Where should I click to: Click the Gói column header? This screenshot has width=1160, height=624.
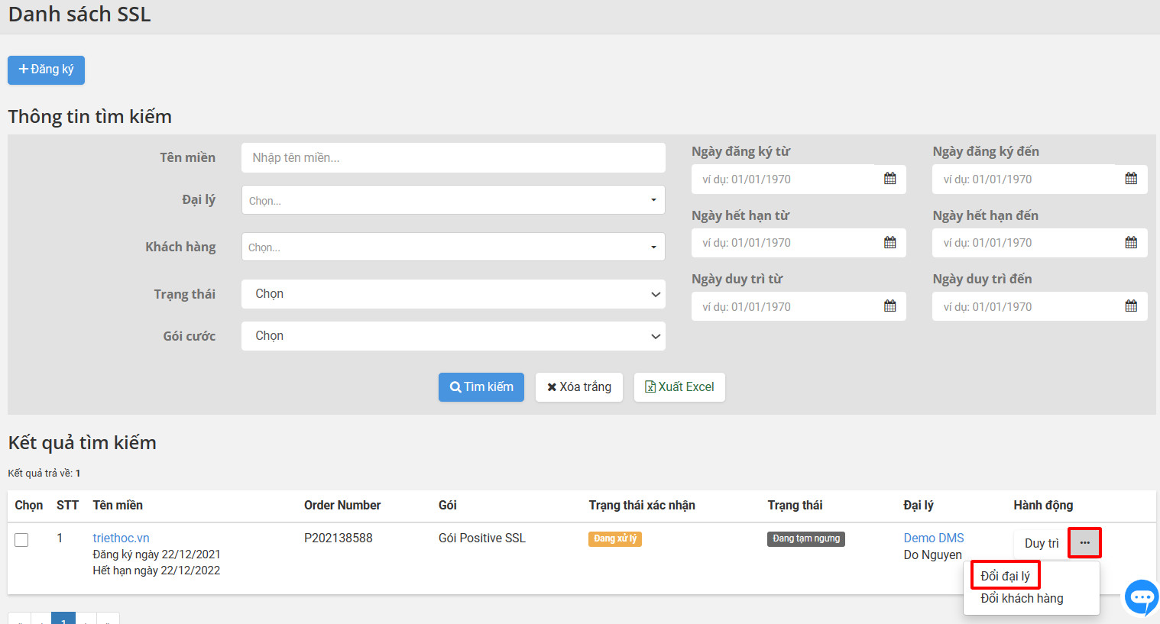point(448,506)
